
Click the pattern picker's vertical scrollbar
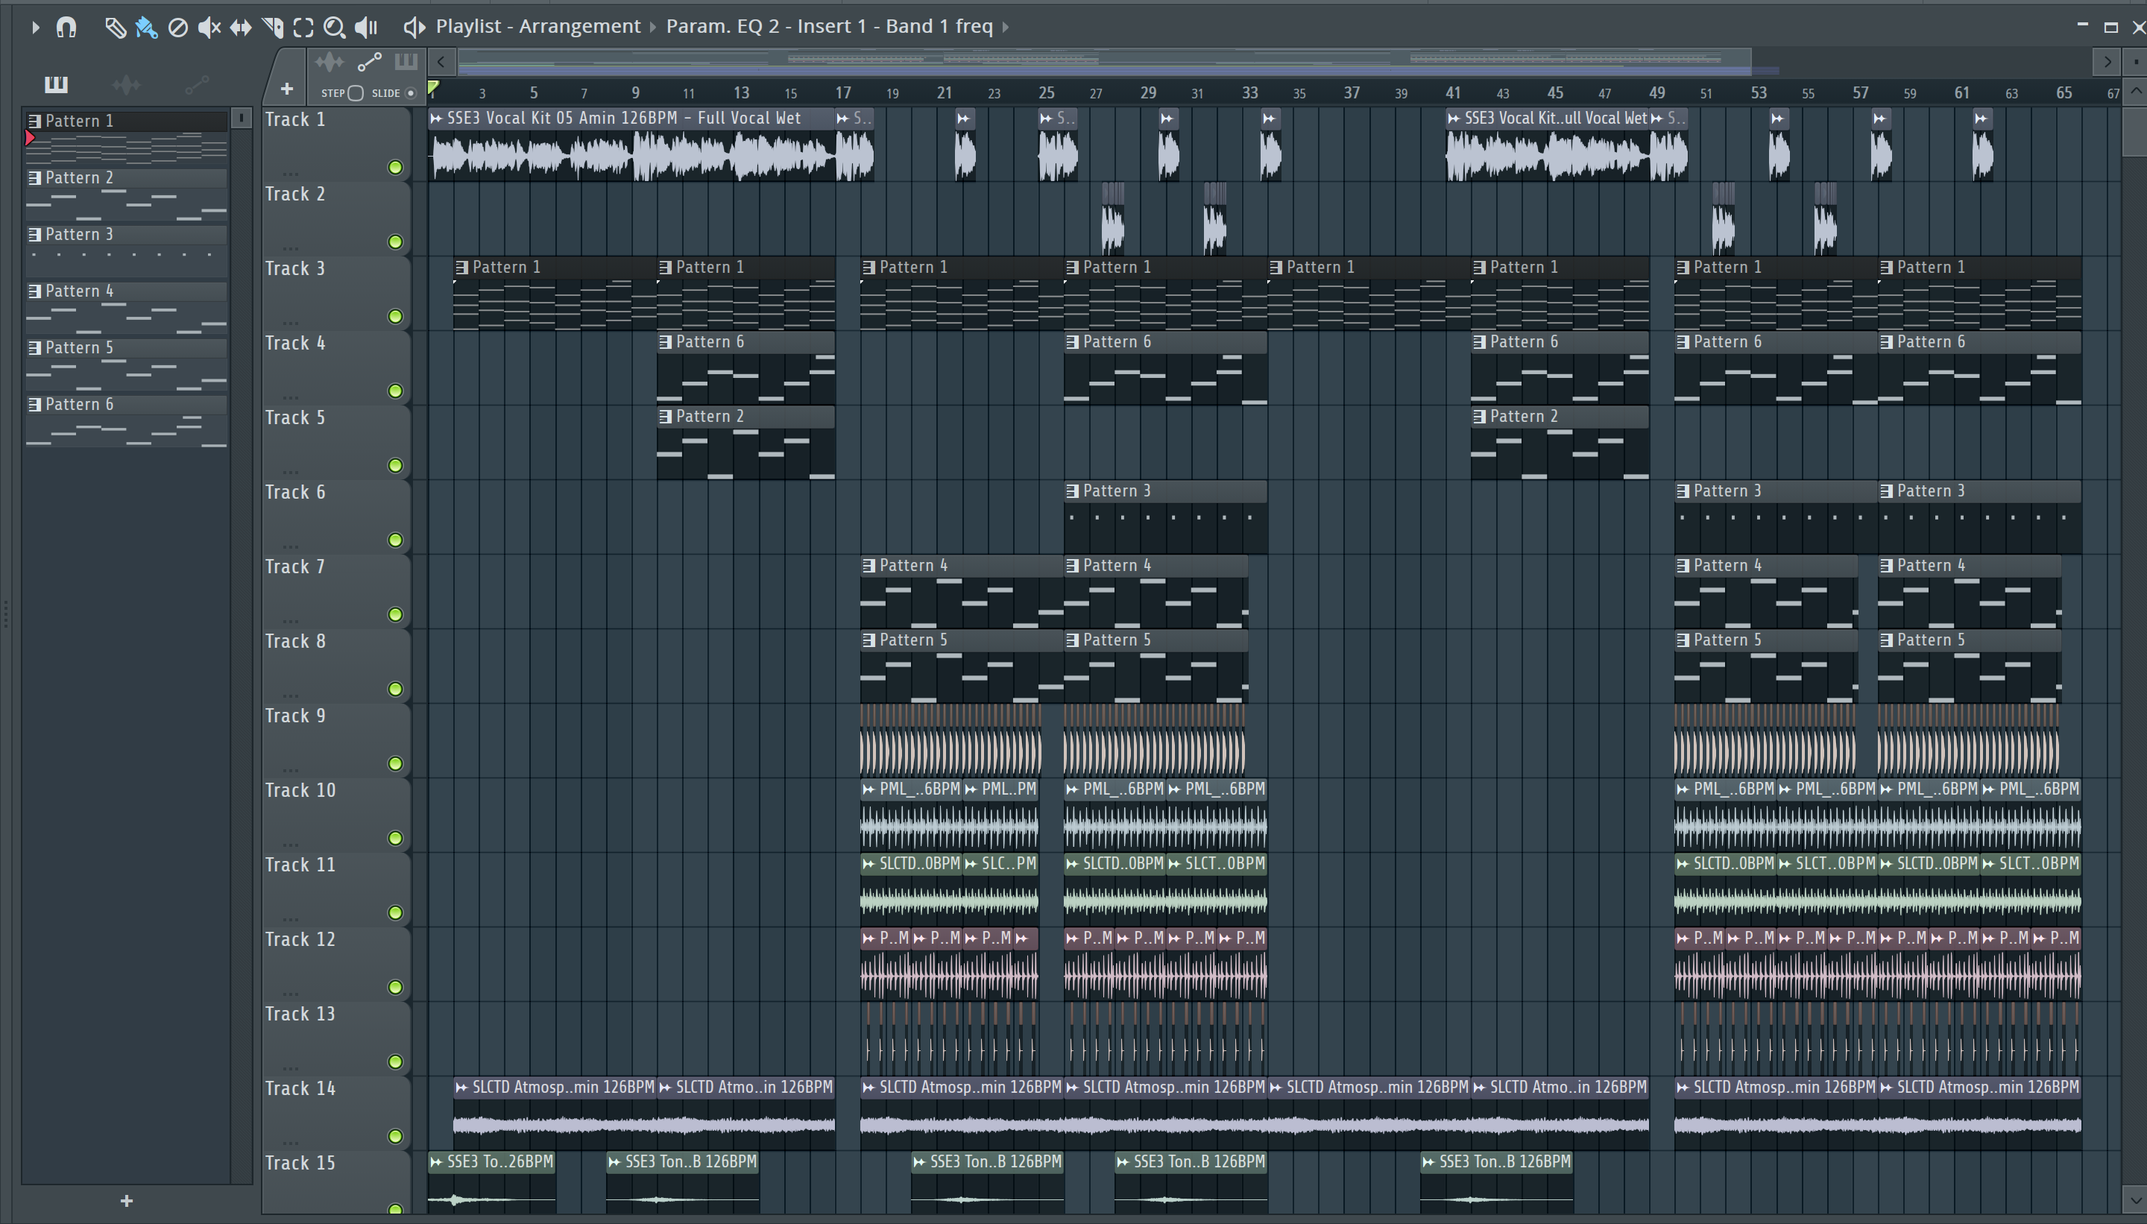coord(242,646)
